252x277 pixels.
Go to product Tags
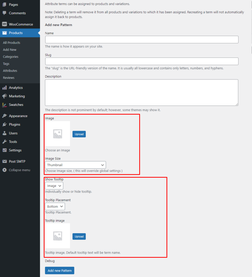coord(6,64)
